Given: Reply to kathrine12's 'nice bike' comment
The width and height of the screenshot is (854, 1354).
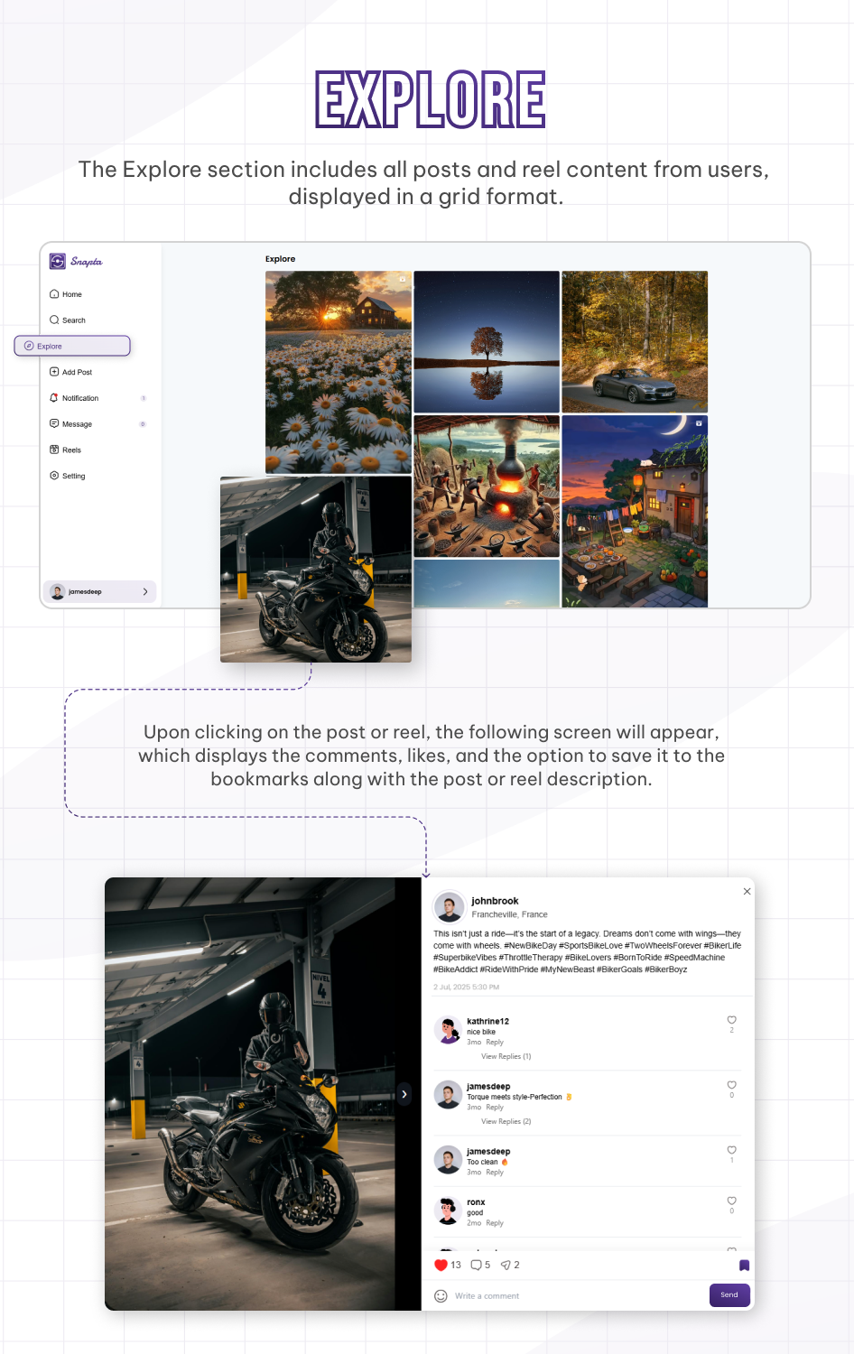Looking at the screenshot, I should pos(495,1042).
